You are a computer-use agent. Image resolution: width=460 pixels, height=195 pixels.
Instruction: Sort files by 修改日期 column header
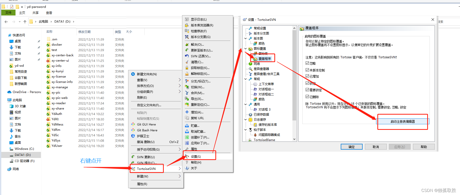[x=84, y=32]
